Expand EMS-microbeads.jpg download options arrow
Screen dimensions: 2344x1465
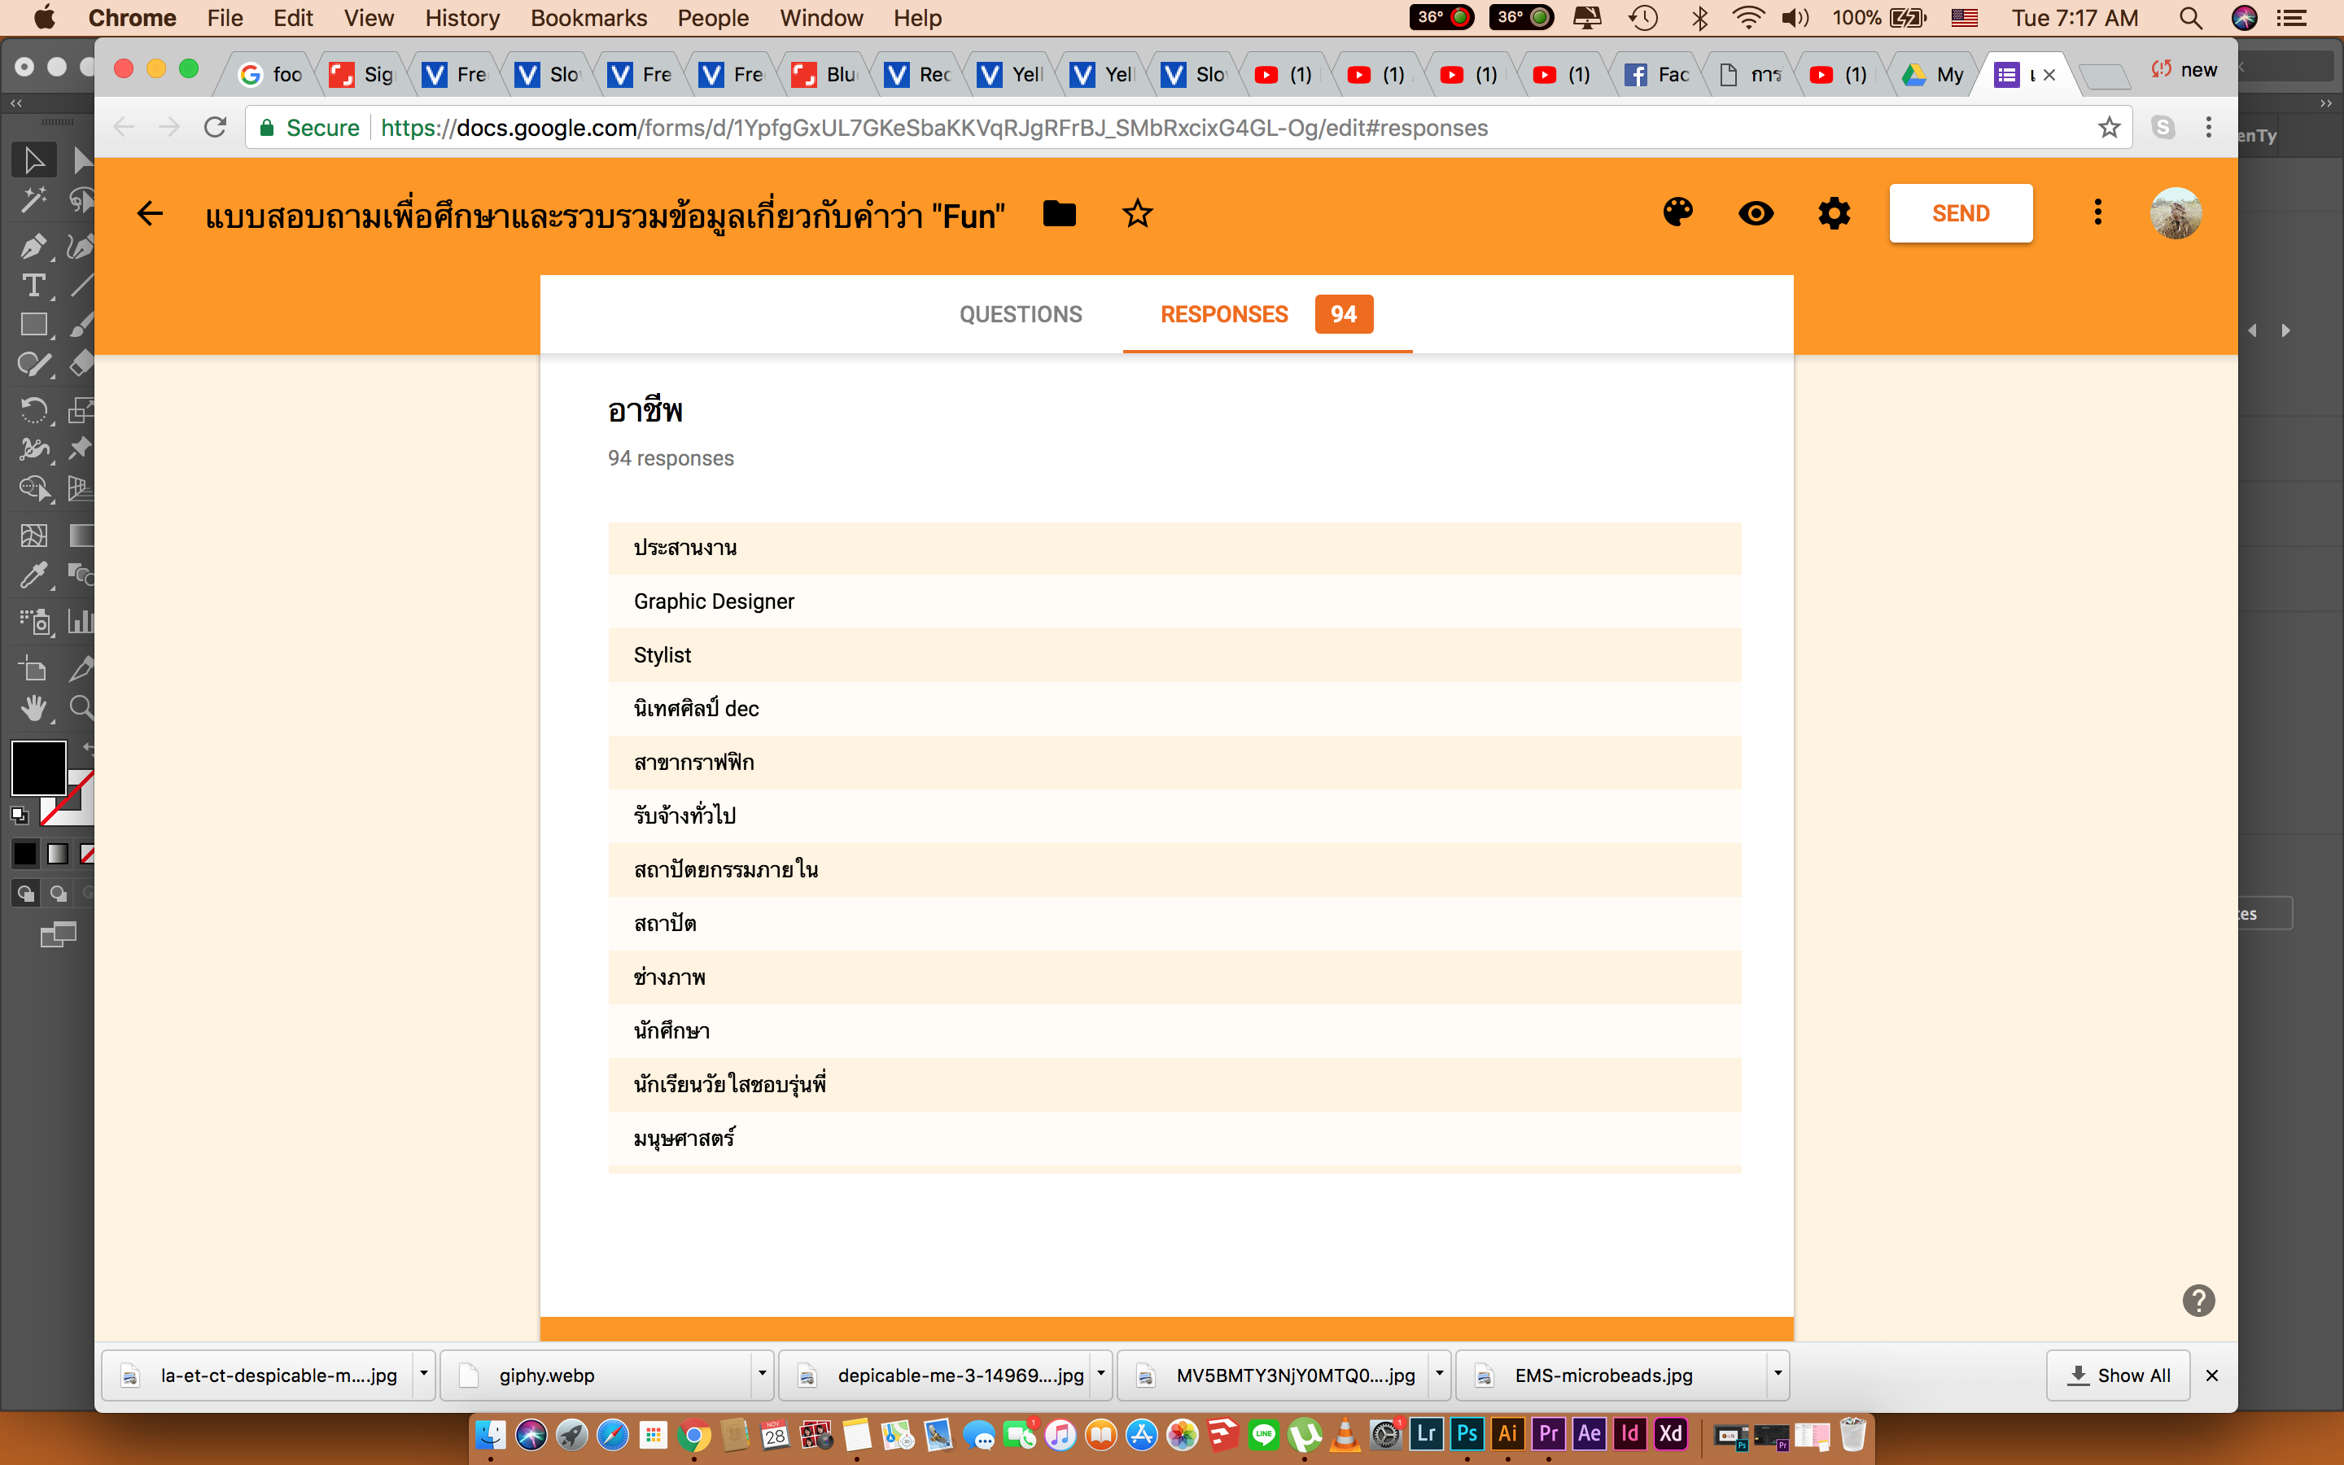1778,1374
